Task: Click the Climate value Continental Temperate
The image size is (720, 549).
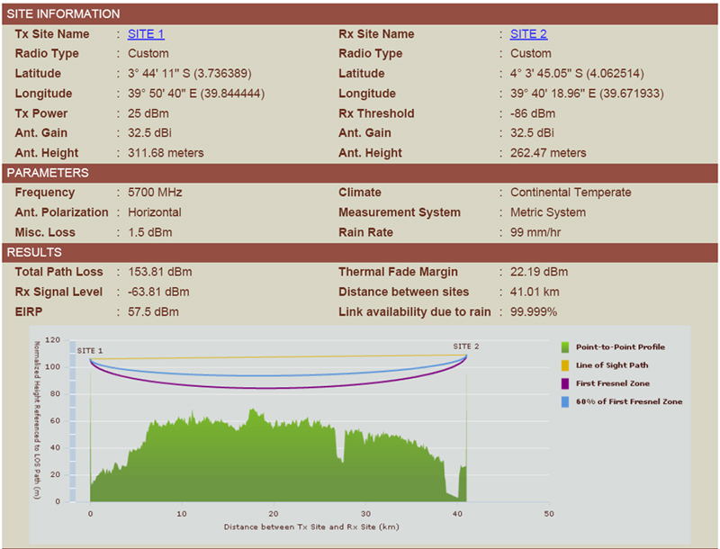Action: [571, 193]
